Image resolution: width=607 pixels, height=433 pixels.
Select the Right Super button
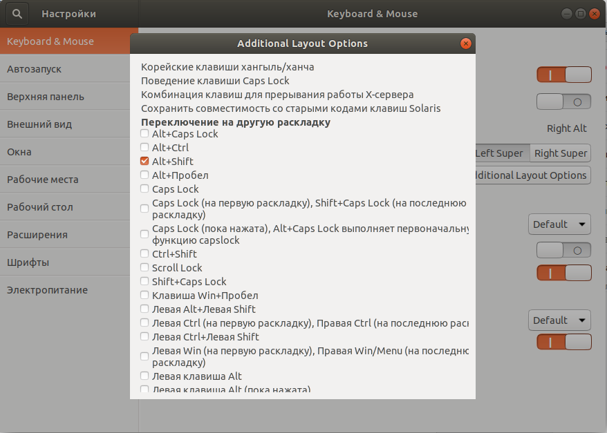(560, 153)
